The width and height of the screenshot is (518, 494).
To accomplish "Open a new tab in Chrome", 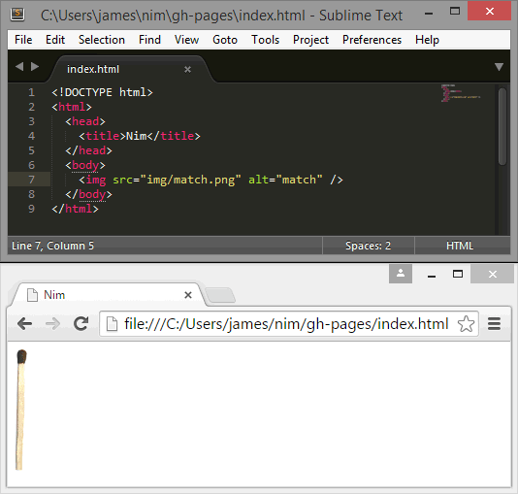I will [x=220, y=295].
